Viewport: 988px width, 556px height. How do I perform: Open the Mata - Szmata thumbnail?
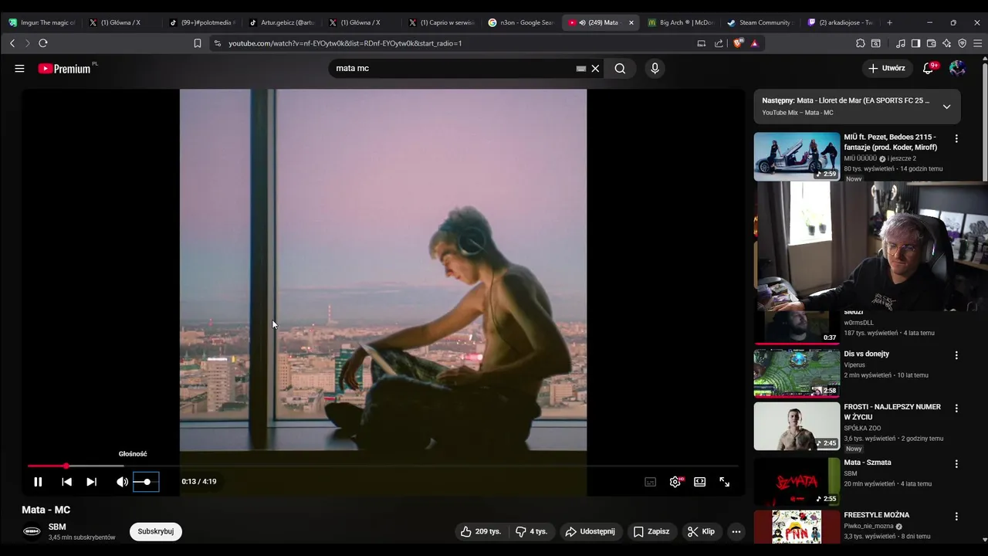(797, 482)
